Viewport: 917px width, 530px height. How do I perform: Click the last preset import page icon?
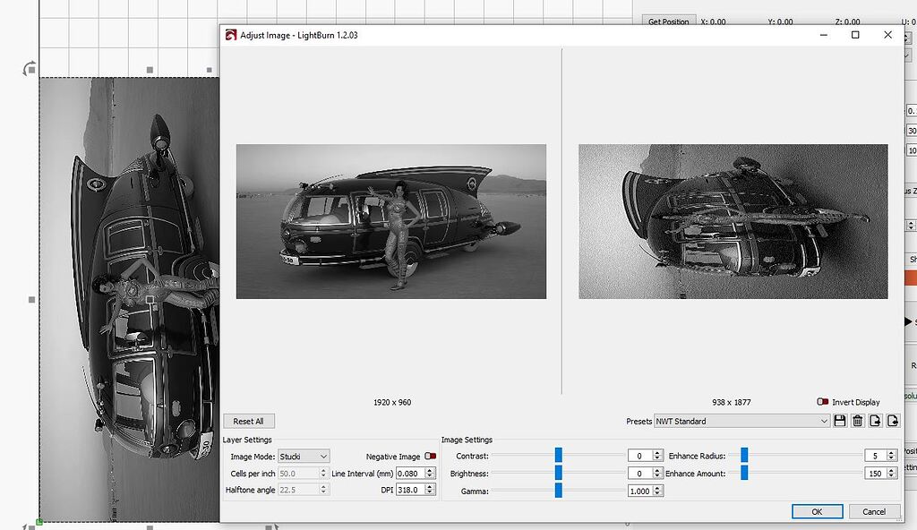(893, 421)
